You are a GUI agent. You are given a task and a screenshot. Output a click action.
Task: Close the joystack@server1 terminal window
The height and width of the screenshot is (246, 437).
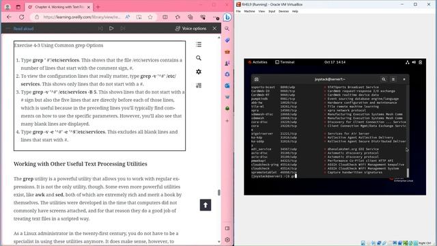pos(404,79)
